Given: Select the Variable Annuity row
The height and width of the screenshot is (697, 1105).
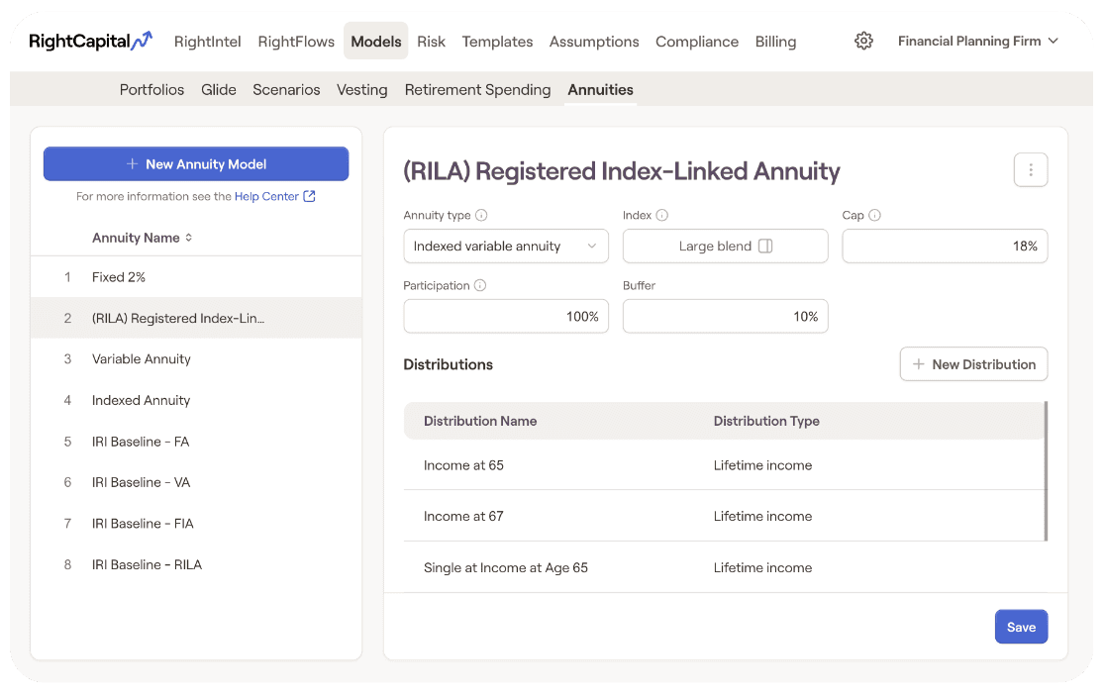Looking at the screenshot, I should tap(196, 358).
